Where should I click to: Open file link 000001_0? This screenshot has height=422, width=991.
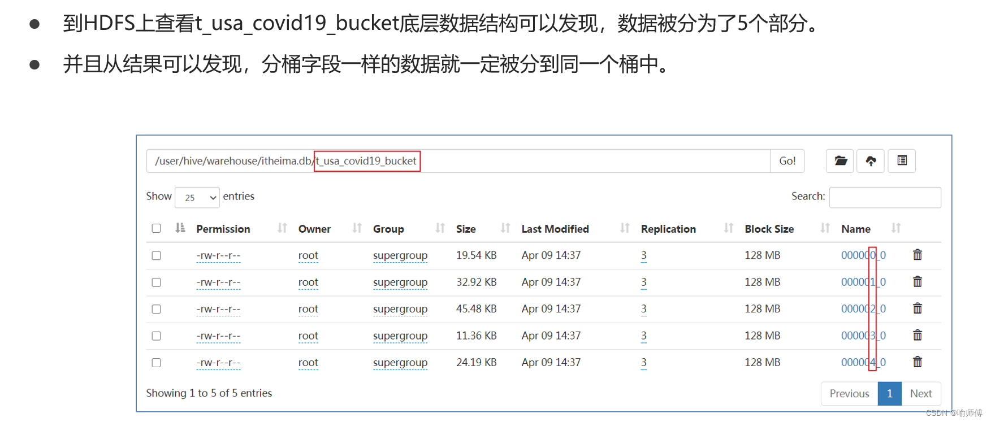[x=863, y=282]
